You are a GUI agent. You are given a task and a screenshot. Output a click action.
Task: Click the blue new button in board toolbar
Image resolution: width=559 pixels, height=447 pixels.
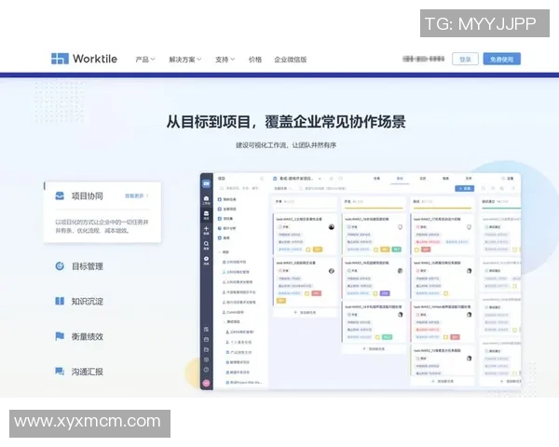coord(465,188)
